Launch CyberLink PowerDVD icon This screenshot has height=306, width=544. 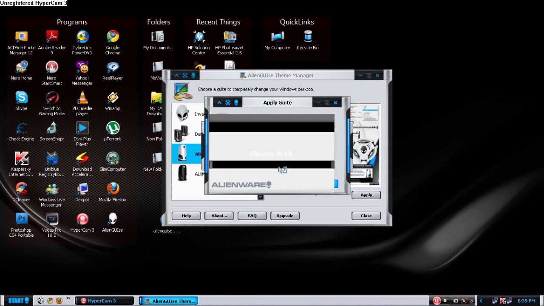point(82,43)
